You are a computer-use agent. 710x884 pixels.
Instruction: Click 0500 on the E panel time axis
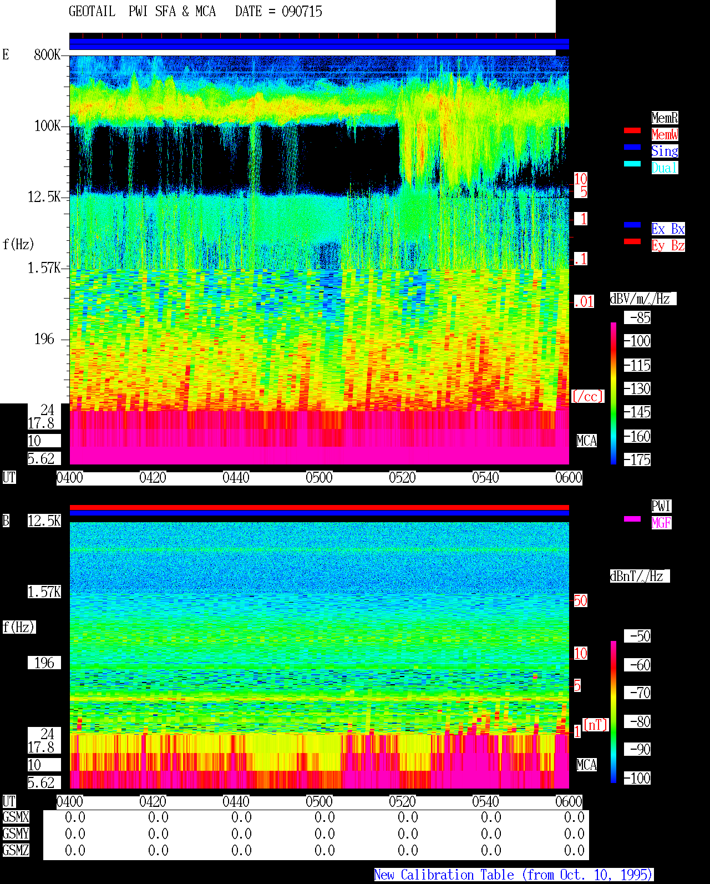[x=319, y=478]
